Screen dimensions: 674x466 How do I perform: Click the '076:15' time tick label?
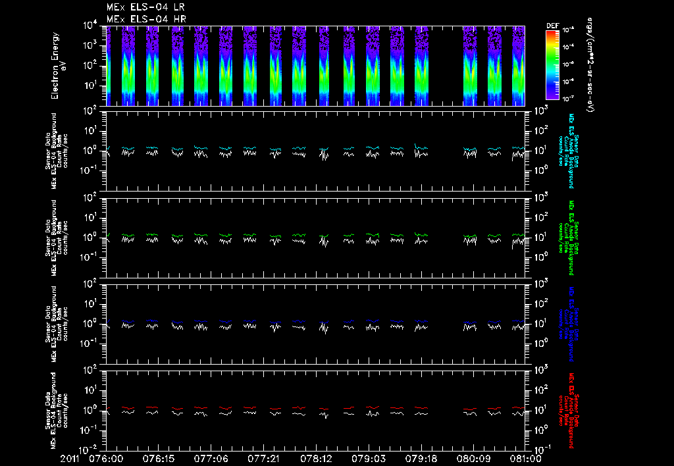pos(159,459)
